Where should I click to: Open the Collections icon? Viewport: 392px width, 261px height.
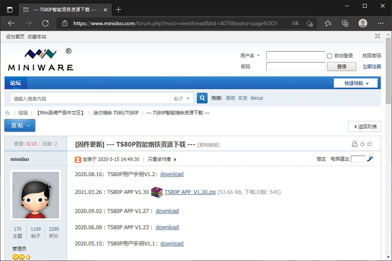click(345, 24)
